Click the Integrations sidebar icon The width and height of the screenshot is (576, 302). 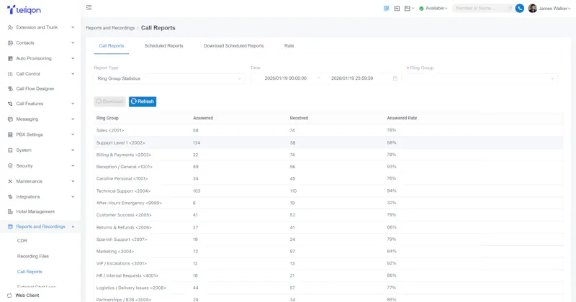pyautogui.click(x=10, y=197)
